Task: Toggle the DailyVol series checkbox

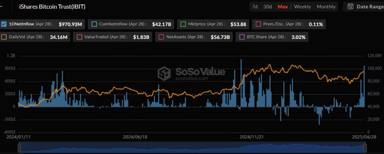Action: coord(4,37)
